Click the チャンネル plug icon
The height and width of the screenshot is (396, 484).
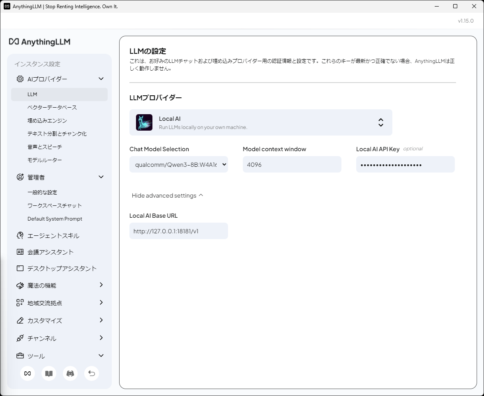[x=20, y=338]
